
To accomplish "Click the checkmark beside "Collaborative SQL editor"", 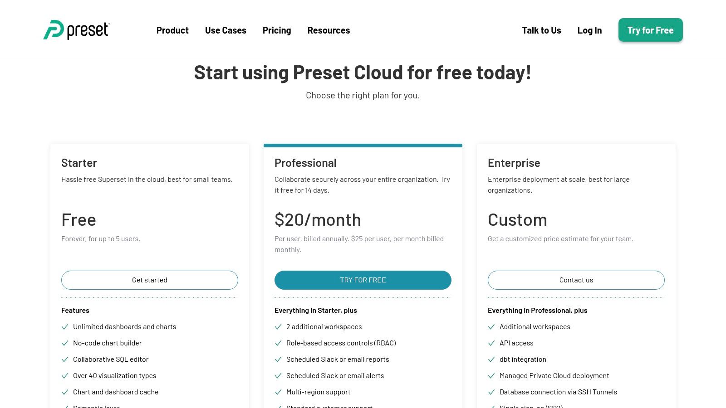I will coord(65,359).
